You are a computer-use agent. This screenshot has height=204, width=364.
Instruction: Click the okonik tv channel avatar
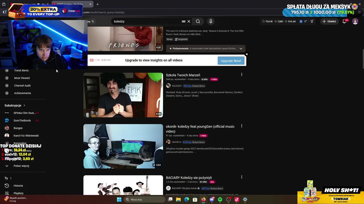(168, 142)
